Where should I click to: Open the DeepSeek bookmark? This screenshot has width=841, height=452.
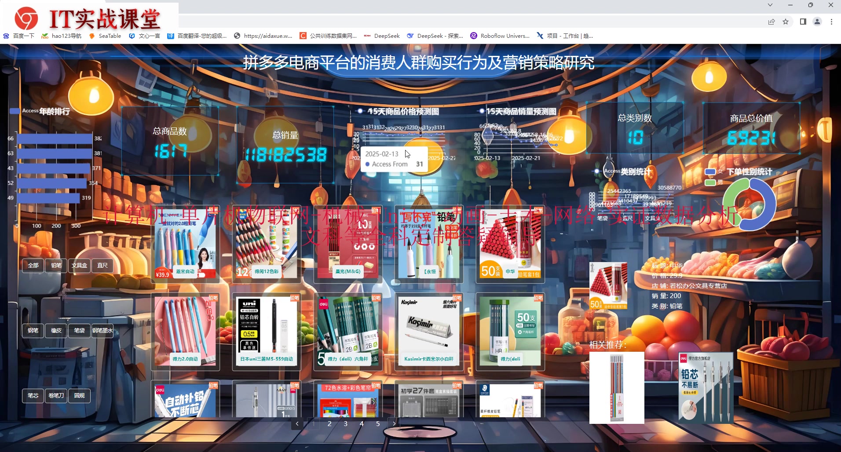coord(382,36)
